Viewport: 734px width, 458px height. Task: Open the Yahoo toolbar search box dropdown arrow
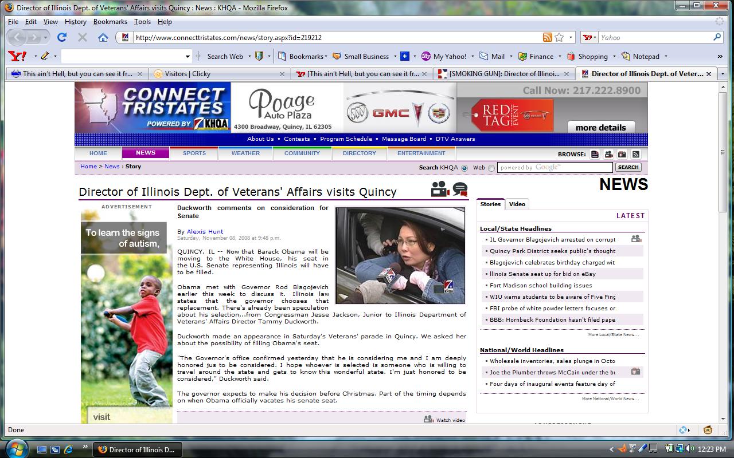click(188, 56)
